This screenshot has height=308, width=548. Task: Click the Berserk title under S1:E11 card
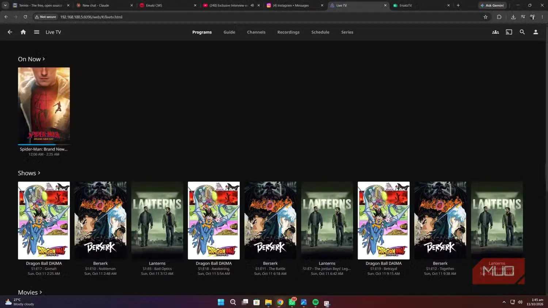pyautogui.click(x=270, y=263)
